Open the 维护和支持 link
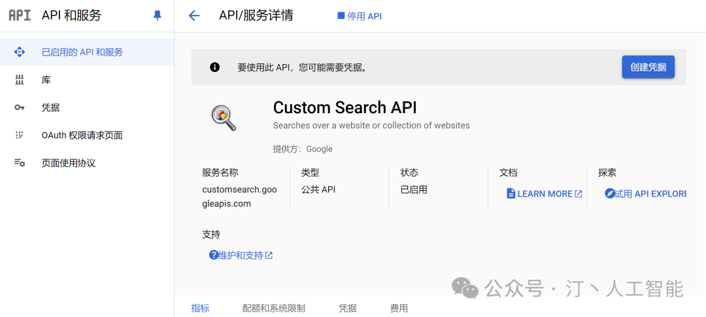Viewport: 706px width, 317px height. [x=241, y=256]
